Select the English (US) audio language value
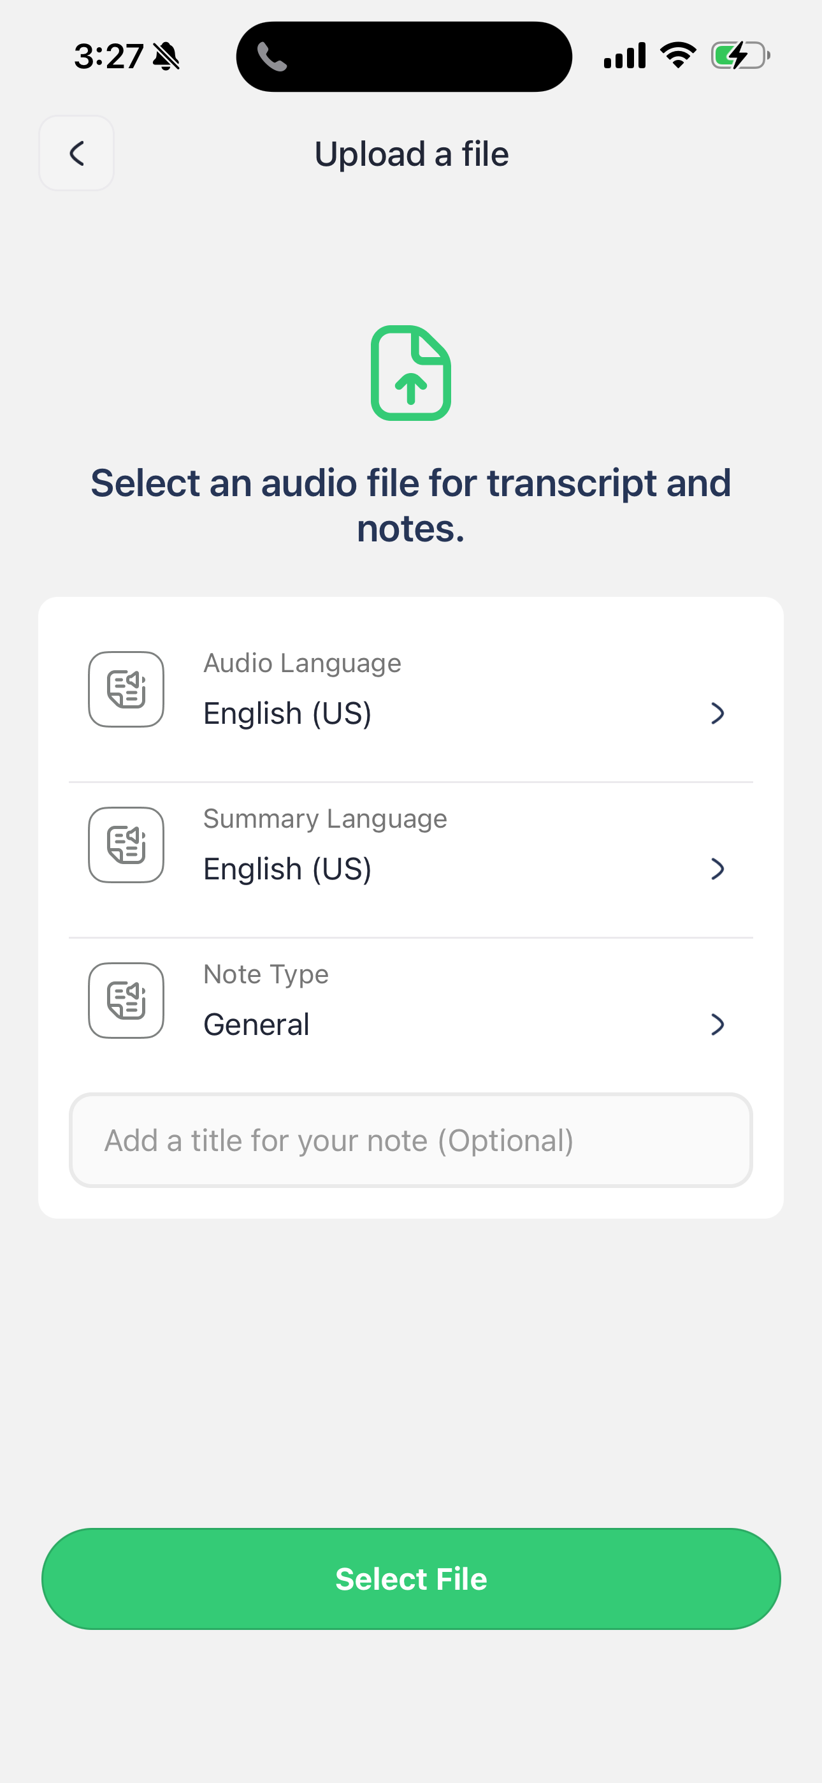Screen dimensions: 822x1783 tap(288, 713)
